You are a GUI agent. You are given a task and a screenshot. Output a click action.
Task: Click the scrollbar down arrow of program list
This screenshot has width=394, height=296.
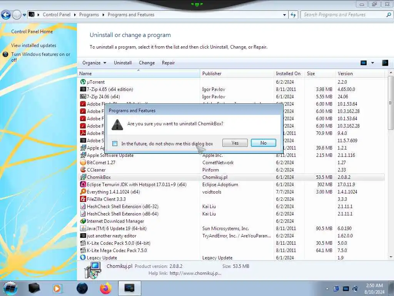click(x=391, y=257)
